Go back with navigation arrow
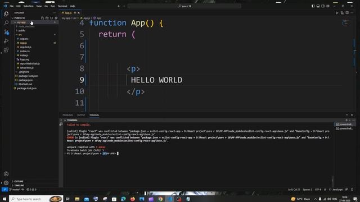 119,6
